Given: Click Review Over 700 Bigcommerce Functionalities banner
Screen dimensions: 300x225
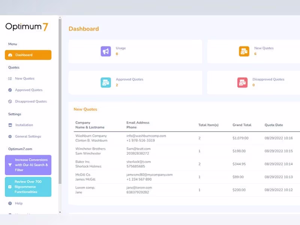Looking at the screenshot, I should click(x=28, y=186).
